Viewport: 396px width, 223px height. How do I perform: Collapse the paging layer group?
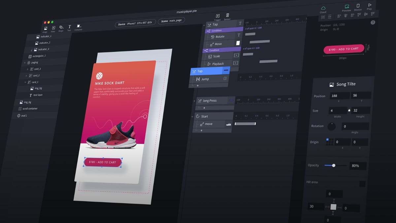(24, 63)
